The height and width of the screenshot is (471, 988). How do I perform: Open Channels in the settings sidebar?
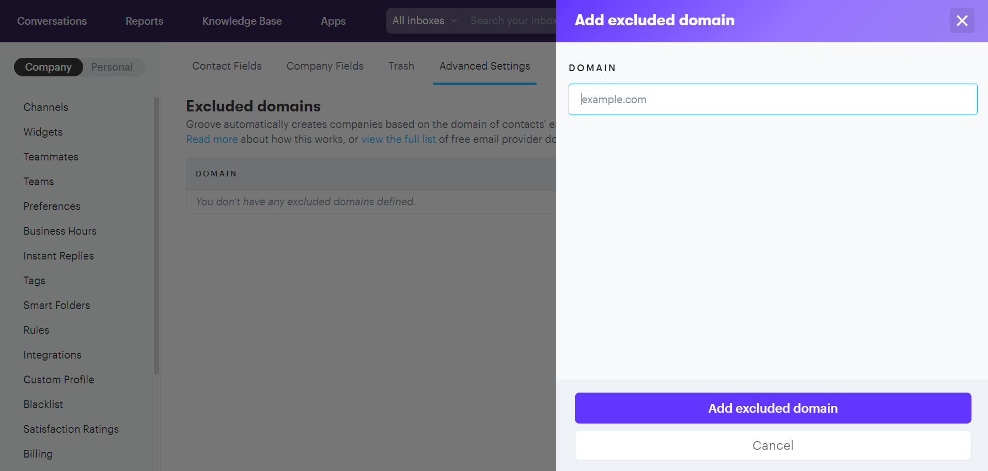[x=46, y=107]
